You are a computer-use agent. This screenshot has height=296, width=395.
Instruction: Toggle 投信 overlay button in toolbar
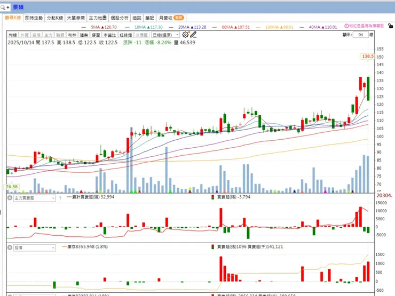[x=36, y=35]
